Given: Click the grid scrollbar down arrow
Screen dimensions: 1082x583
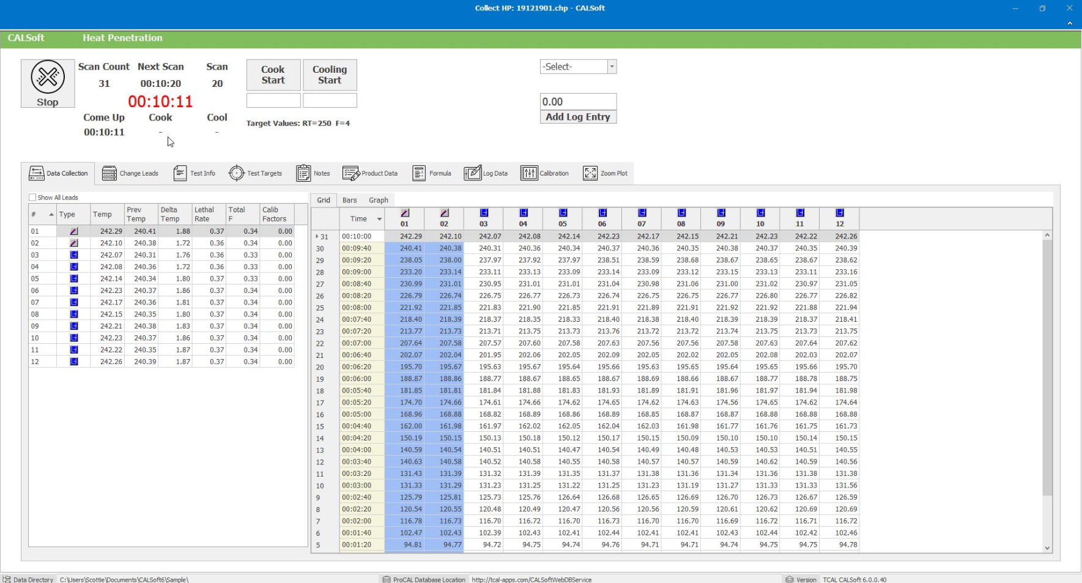Looking at the screenshot, I should 1047,548.
